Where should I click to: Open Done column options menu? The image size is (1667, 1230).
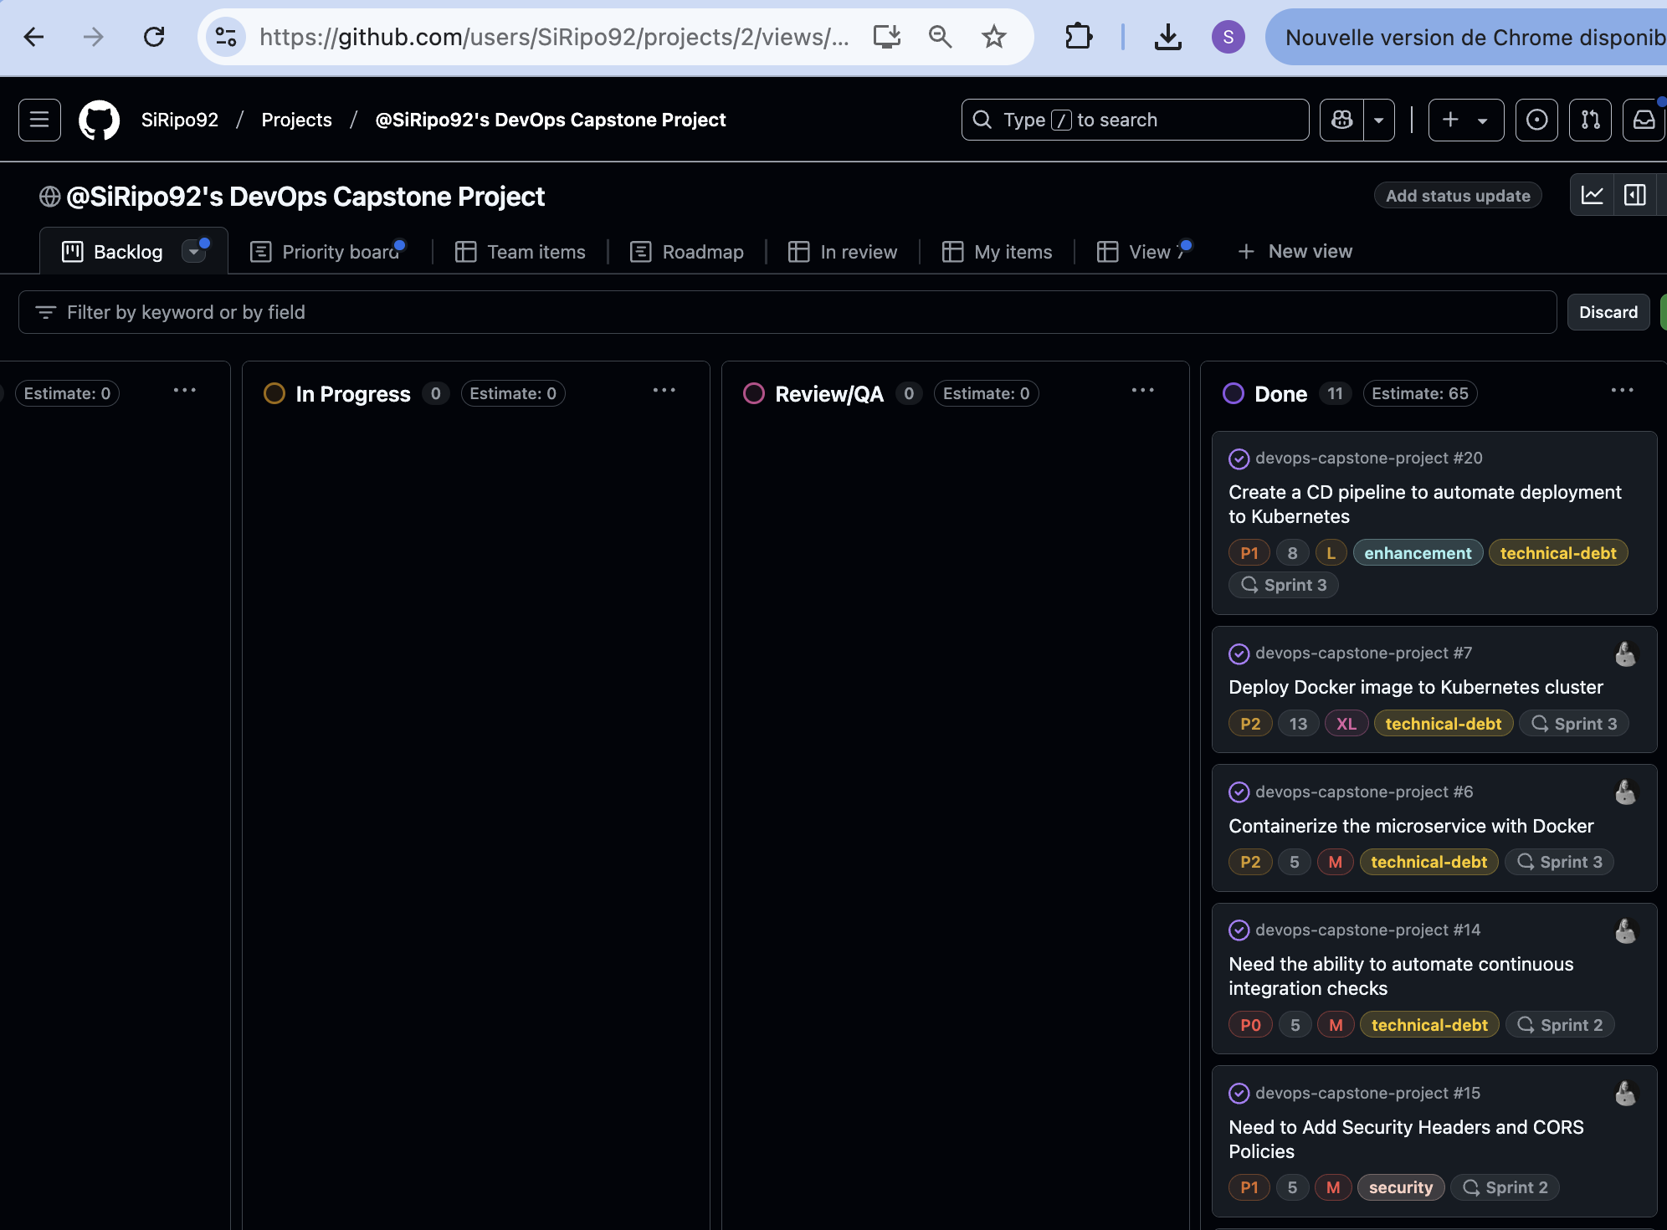[x=1622, y=391]
